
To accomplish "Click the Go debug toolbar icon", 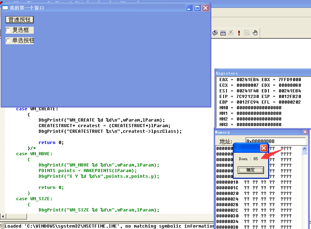I will [x=247, y=33].
